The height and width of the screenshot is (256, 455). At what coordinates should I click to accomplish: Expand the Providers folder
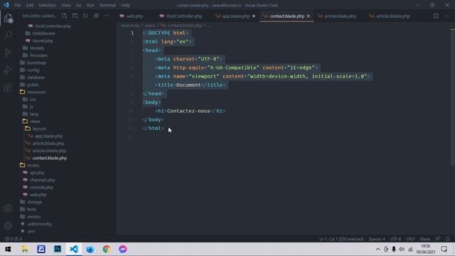pos(38,55)
